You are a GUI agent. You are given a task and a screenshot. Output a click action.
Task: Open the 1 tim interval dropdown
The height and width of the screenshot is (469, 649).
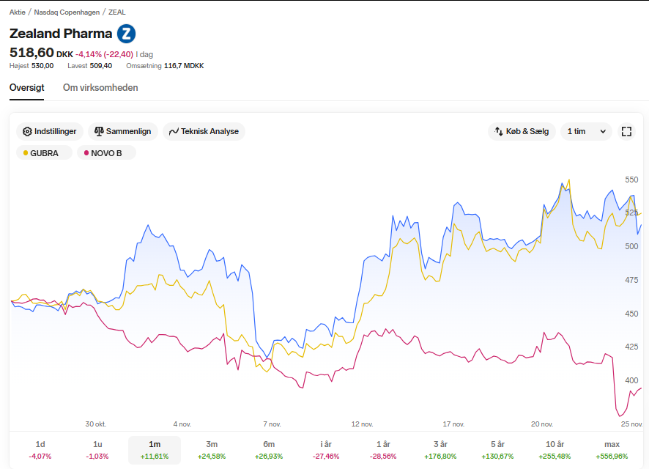[587, 132]
